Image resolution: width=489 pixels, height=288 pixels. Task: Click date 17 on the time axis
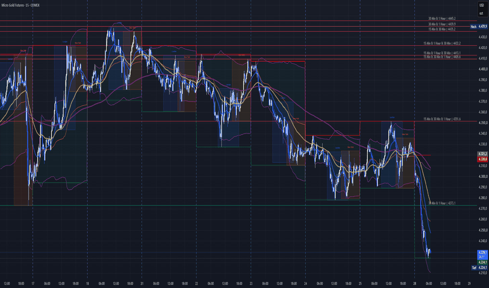pos(33,284)
